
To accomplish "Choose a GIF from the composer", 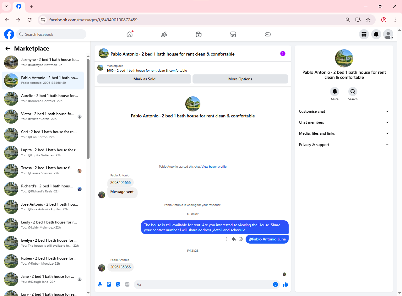I will pos(127,284).
